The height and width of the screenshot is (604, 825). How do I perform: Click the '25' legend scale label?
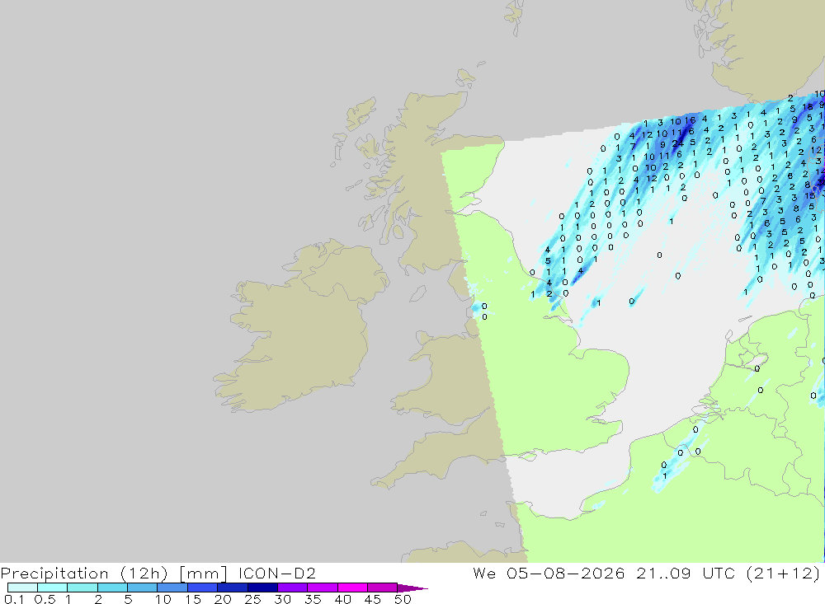pyautogui.click(x=252, y=599)
